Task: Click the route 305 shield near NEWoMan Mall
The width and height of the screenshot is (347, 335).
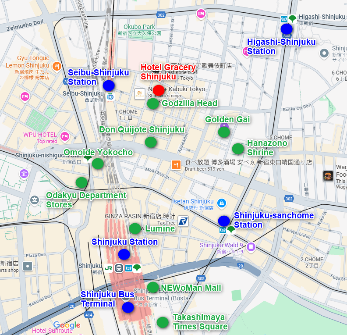Action: click(201, 278)
